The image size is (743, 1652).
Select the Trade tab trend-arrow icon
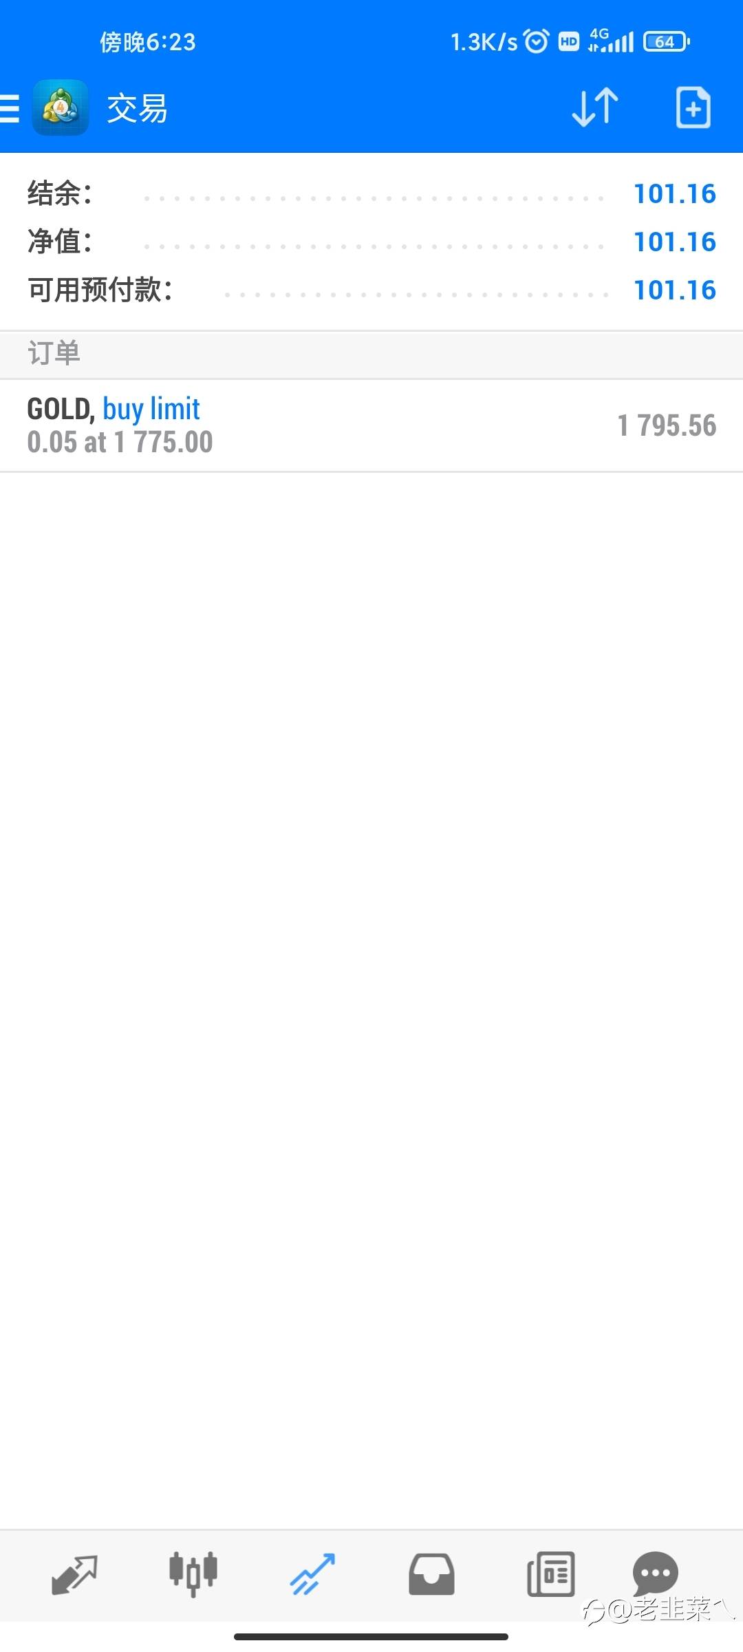(x=312, y=1574)
